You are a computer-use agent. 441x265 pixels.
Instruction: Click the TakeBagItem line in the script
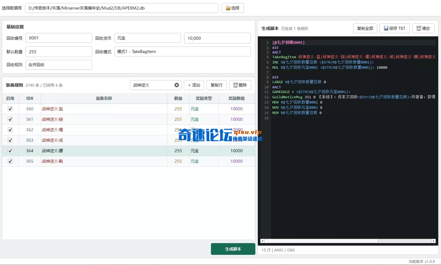pos(354,57)
